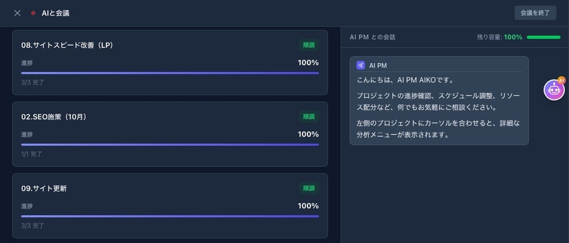The width and height of the screenshot is (569, 243).
Task: Click the SEO施策 progress bar
Action: pos(169,144)
